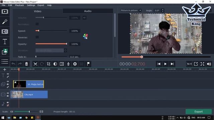
Task: Play the preview video
Action: [x=166, y=64]
